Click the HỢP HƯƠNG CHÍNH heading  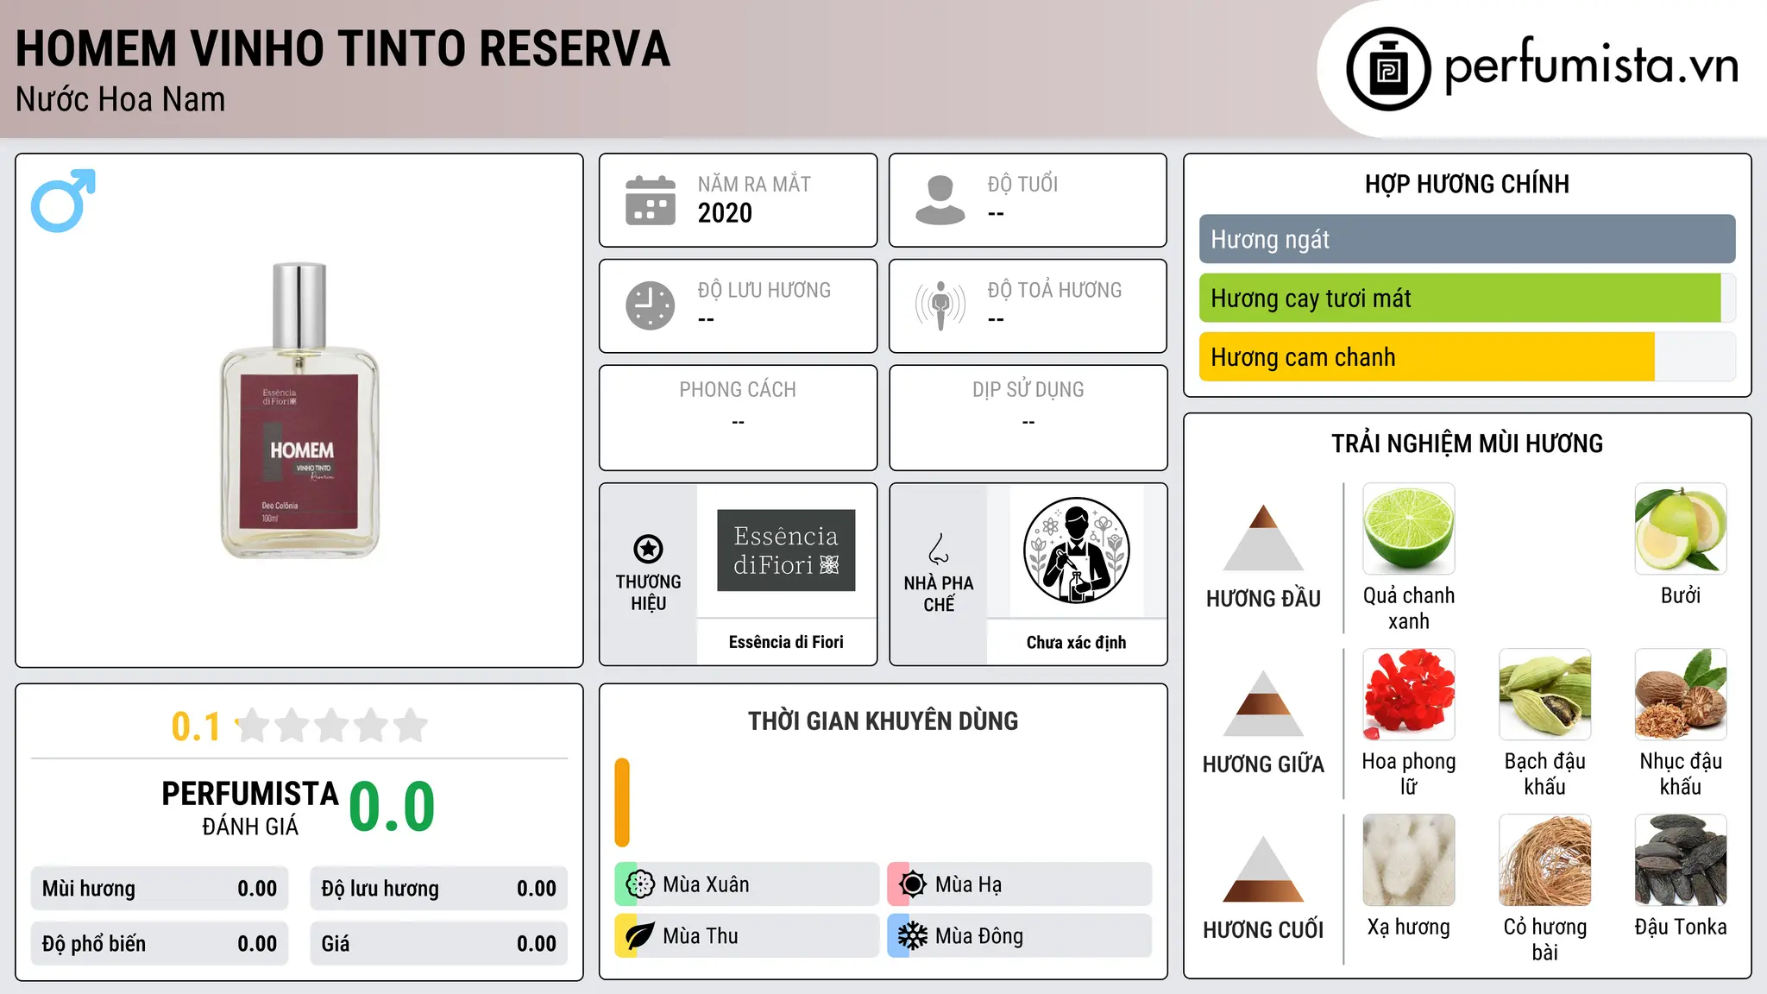click(1467, 185)
